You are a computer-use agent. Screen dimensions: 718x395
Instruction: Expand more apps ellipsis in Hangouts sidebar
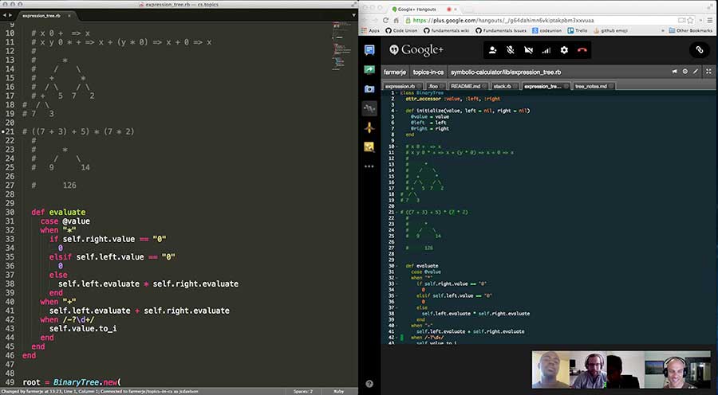tap(369, 166)
